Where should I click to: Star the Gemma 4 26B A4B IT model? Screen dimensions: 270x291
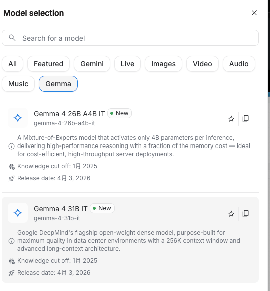231,119
